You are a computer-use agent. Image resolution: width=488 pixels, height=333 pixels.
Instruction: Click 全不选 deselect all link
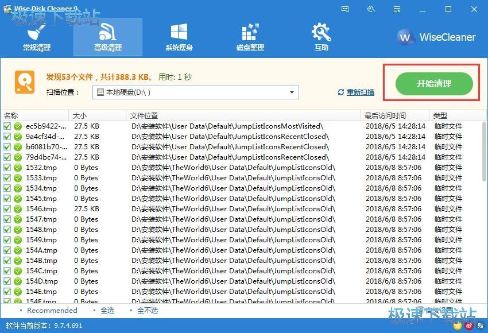point(148,310)
